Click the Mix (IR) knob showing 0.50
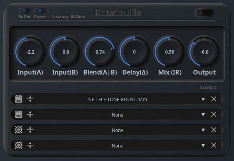 click(169, 52)
